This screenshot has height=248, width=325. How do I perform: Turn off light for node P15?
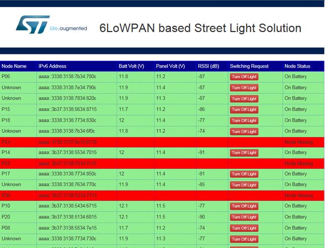[x=244, y=109]
